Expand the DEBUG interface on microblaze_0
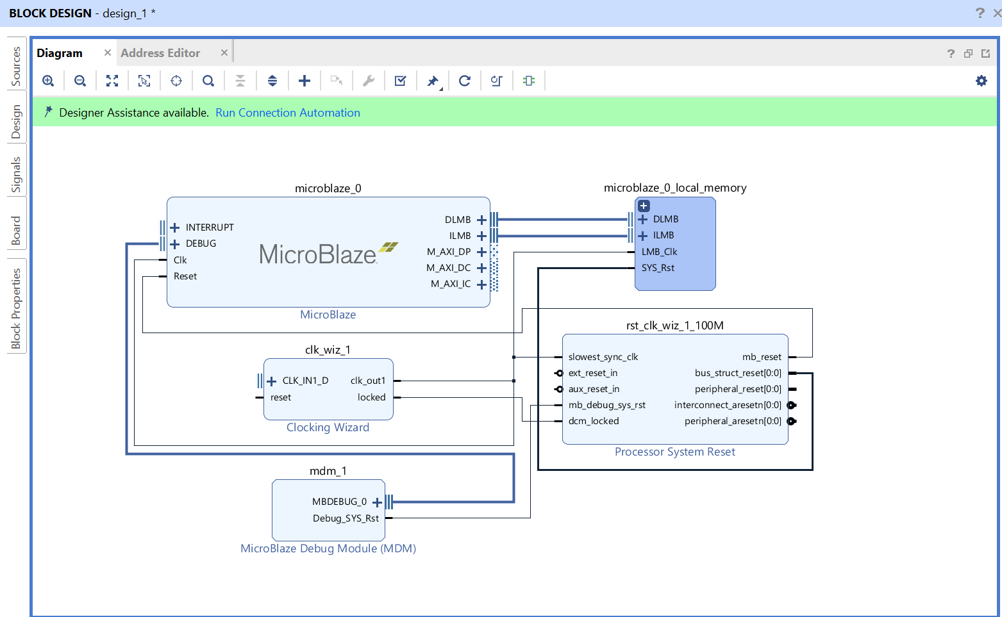1002x617 pixels. pos(174,244)
